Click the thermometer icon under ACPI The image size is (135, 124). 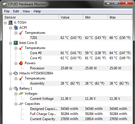point(21,33)
